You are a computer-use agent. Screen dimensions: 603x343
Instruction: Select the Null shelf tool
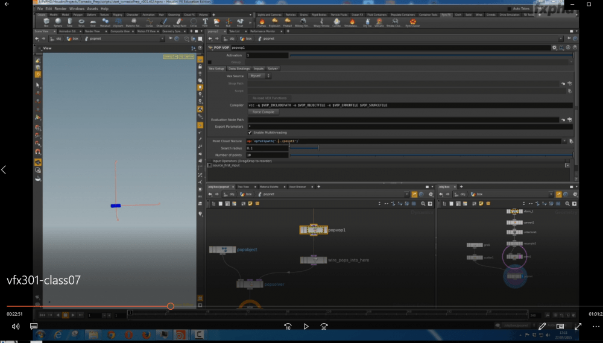(x=229, y=22)
